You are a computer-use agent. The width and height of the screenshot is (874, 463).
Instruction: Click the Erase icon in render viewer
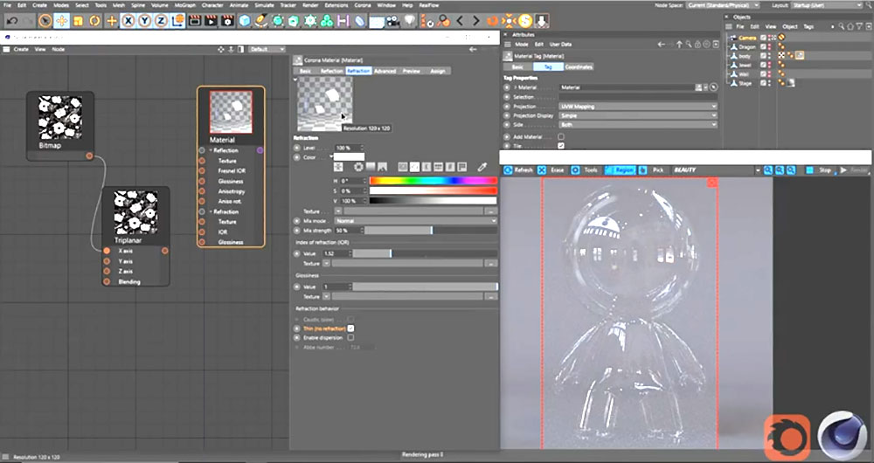(x=542, y=169)
